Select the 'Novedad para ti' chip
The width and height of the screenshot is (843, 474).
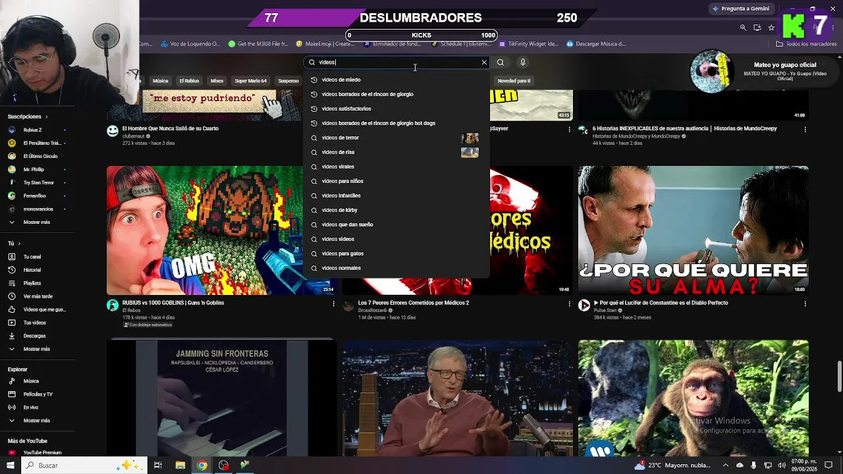point(514,81)
